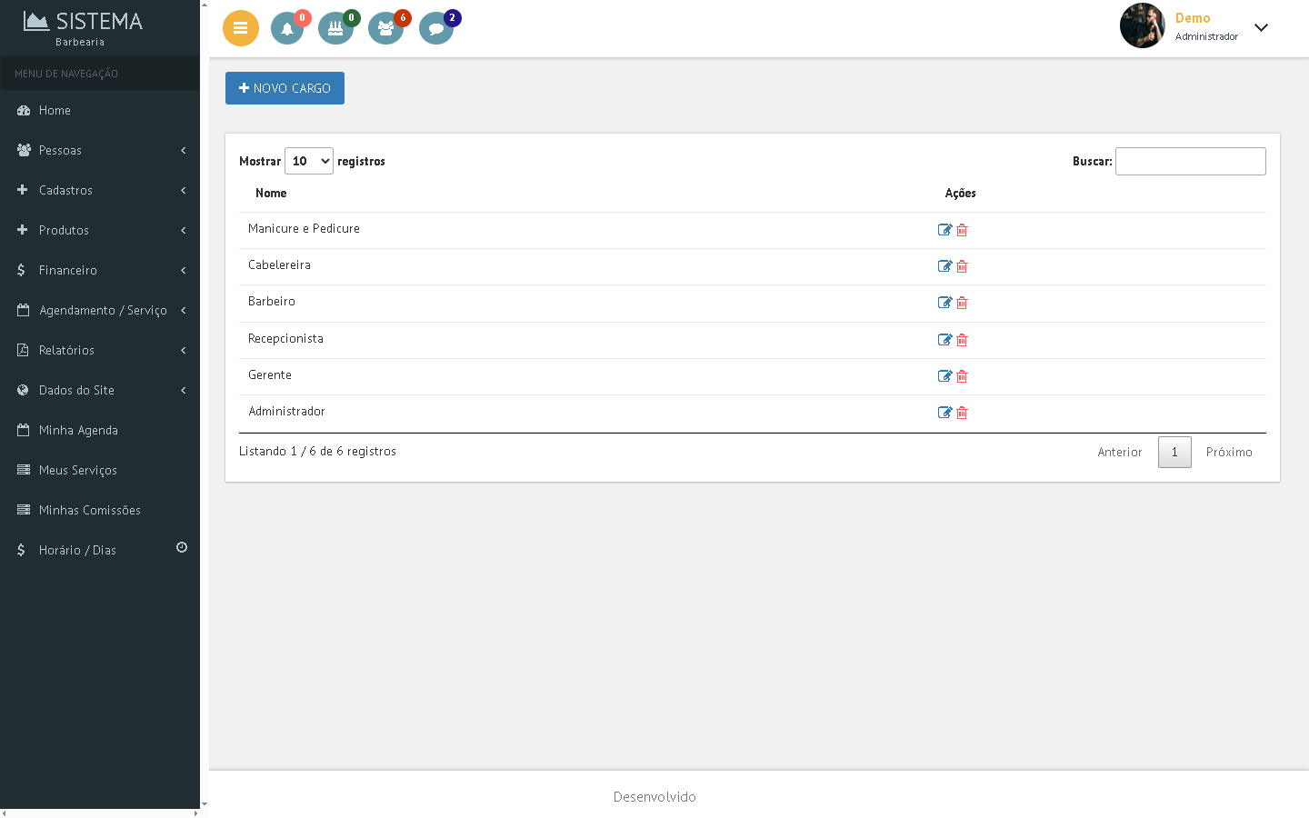
Task: Delete the Cabelereira cargo
Action: tap(962, 266)
